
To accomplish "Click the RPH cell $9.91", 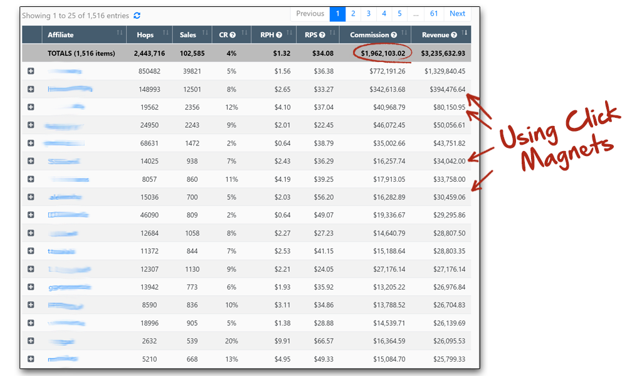I will click(x=282, y=341).
